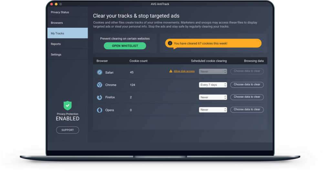Click the Browsing data column header
Image resolution: width=323 pixels, height=193 pixels.
[254, 61]
